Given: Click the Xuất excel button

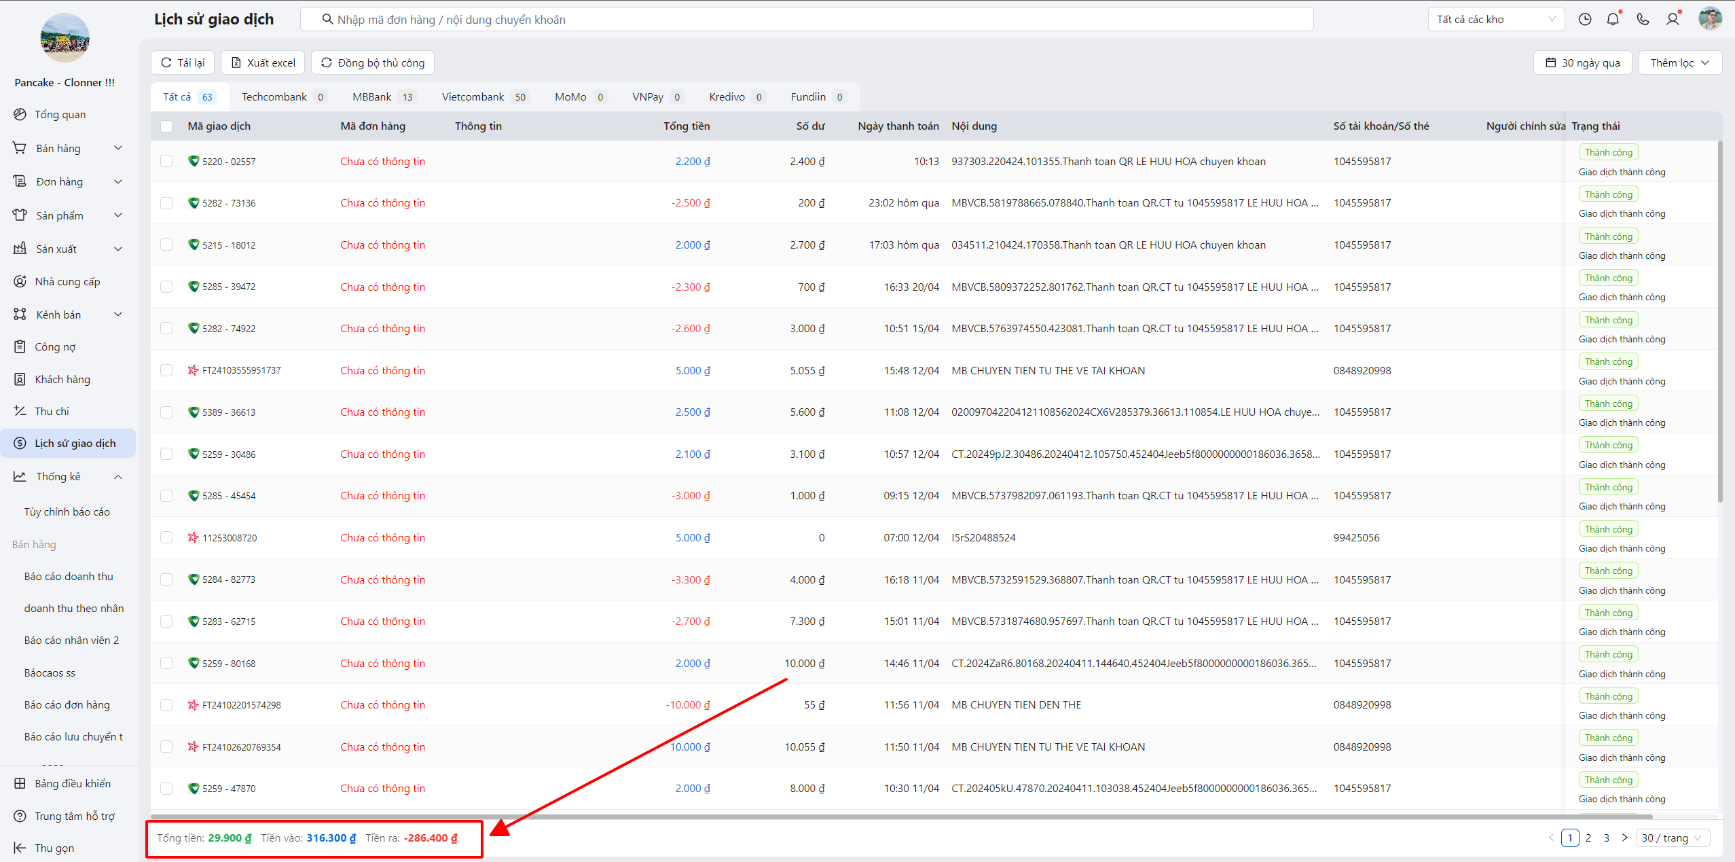Looking at the screenshot, I should (x=263, y=62).
